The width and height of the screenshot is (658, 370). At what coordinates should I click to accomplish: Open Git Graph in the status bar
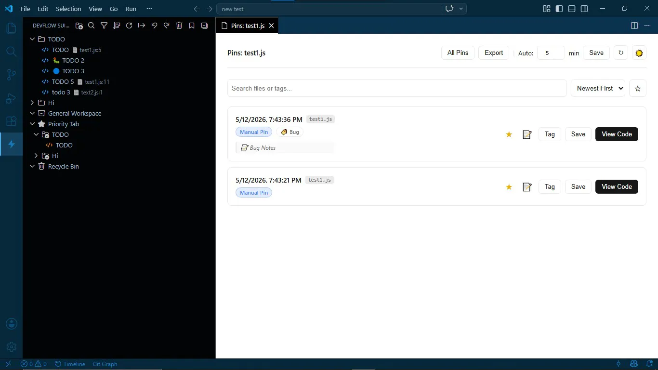[x=105, y=364]
